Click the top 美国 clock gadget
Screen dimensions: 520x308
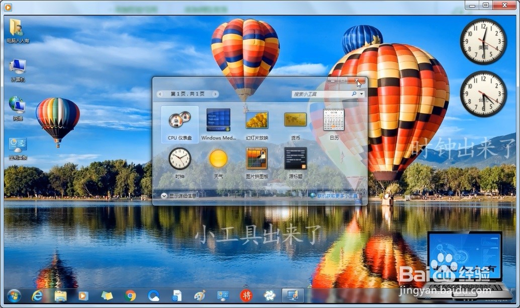[483, 42]
